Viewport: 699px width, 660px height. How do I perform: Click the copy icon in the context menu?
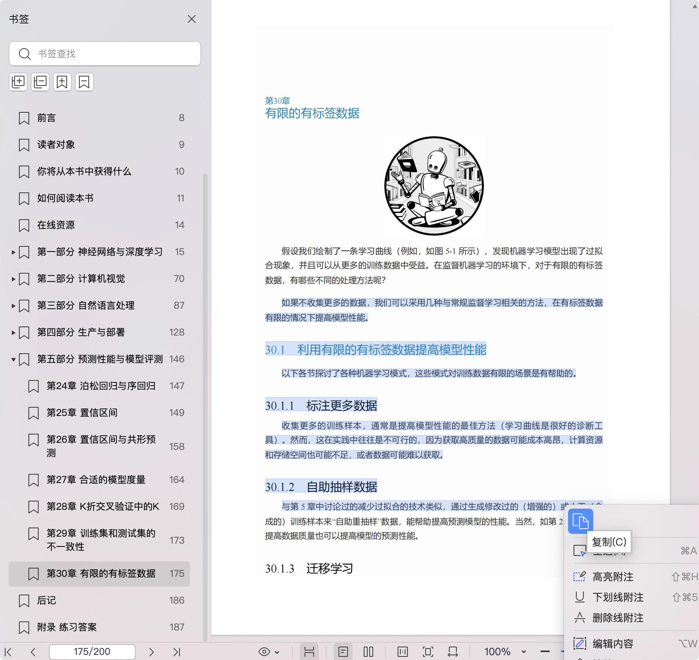pyautogui.click(x=580, y=521)
